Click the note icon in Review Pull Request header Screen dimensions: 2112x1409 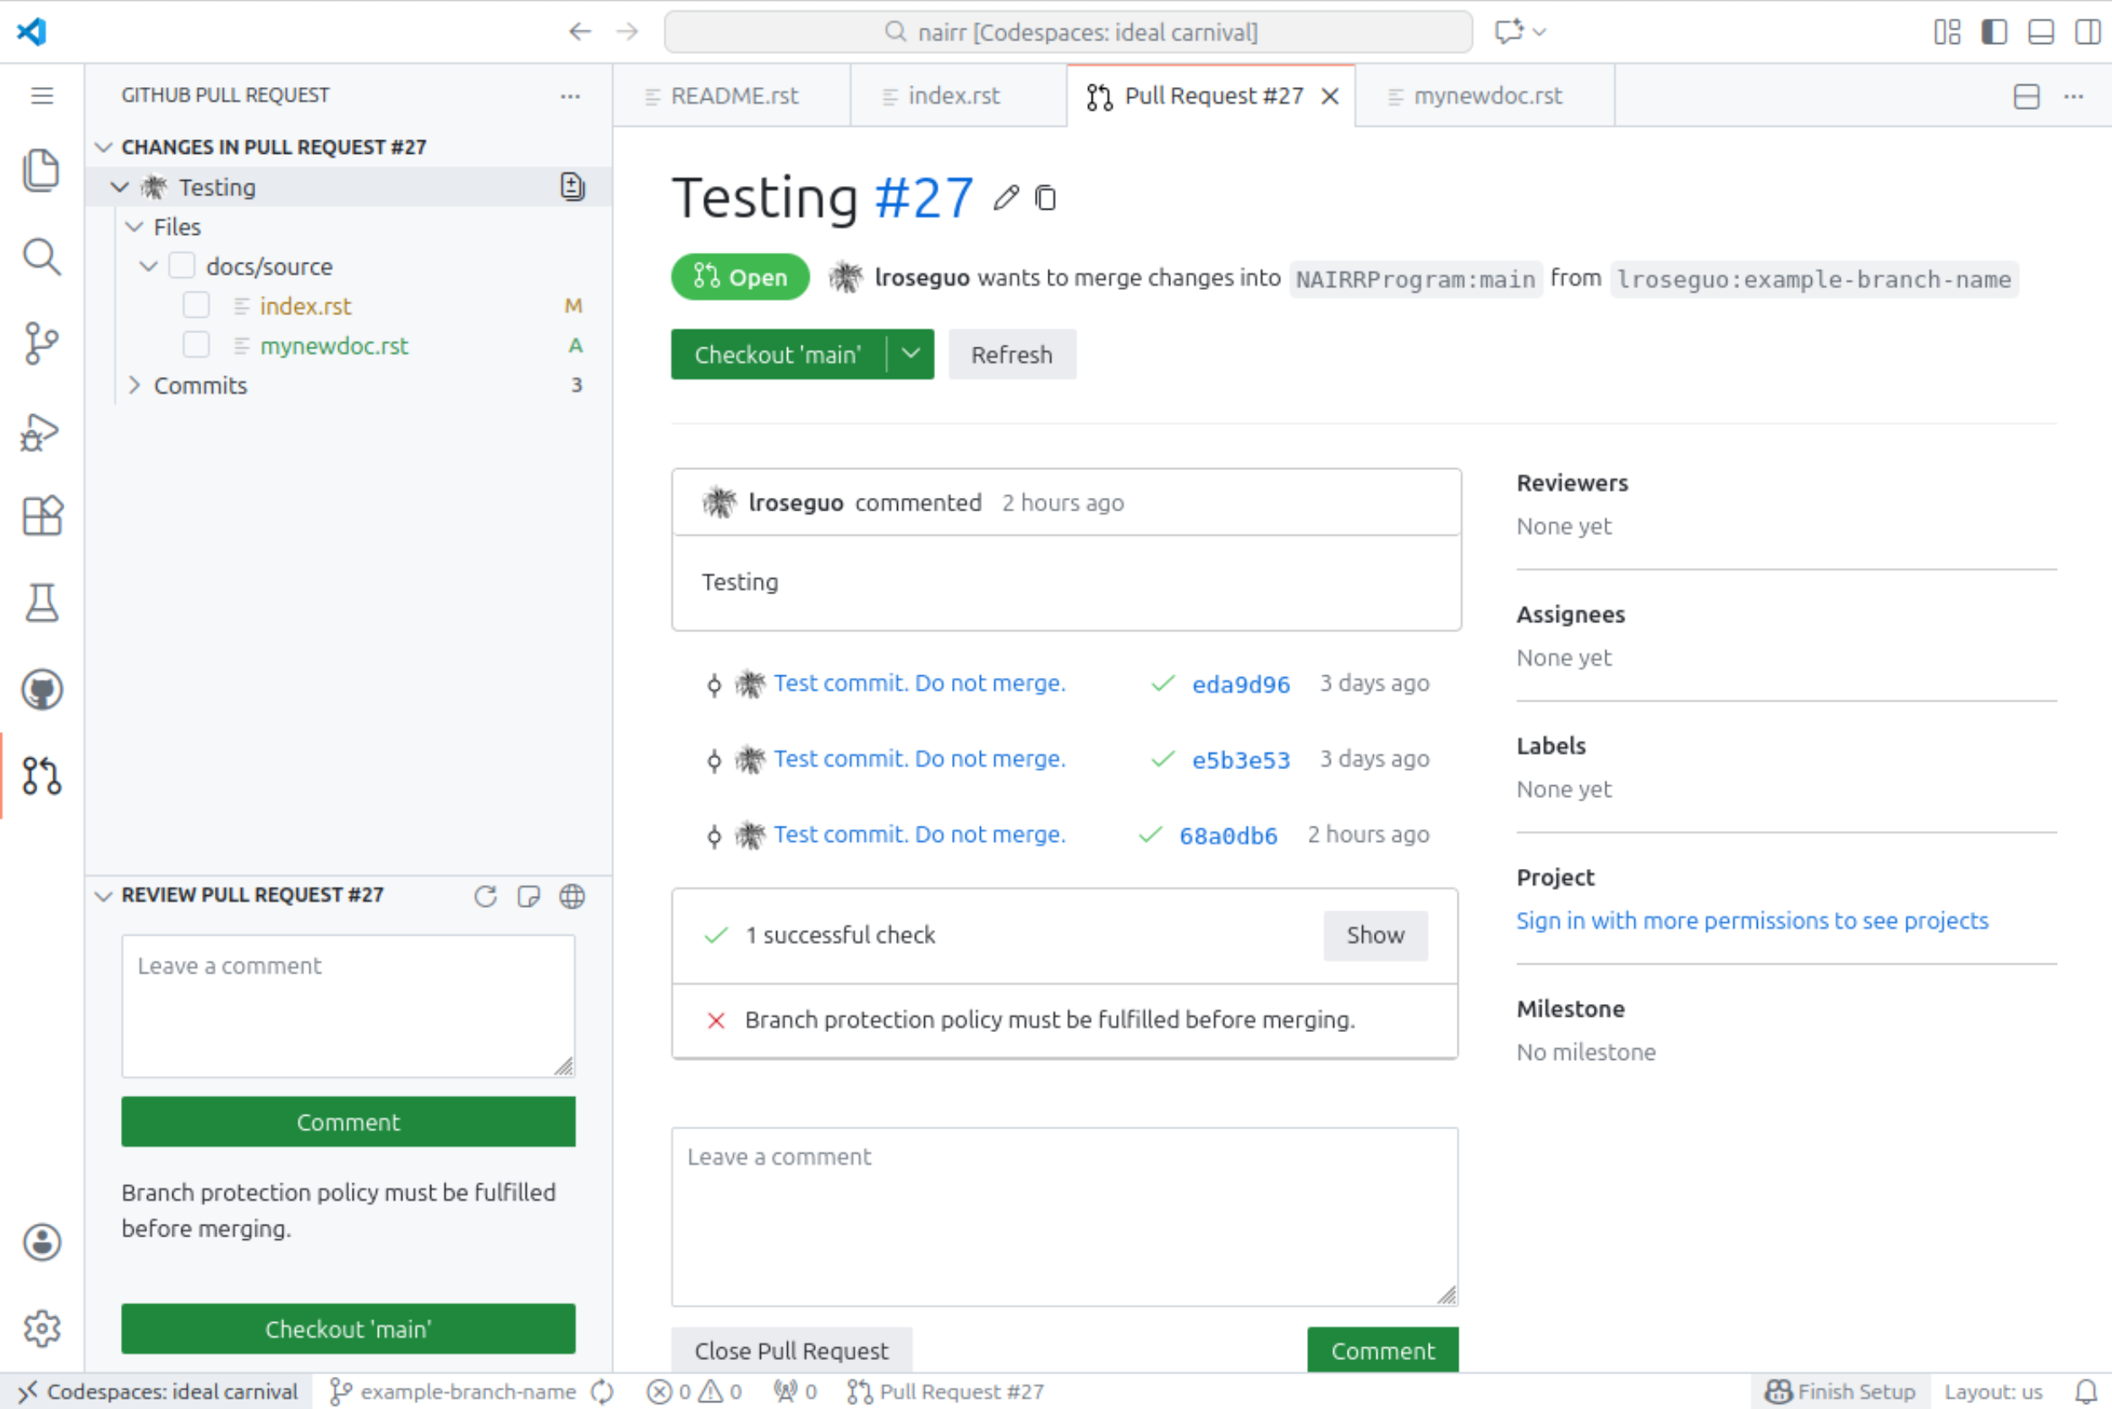pos(528,896)
